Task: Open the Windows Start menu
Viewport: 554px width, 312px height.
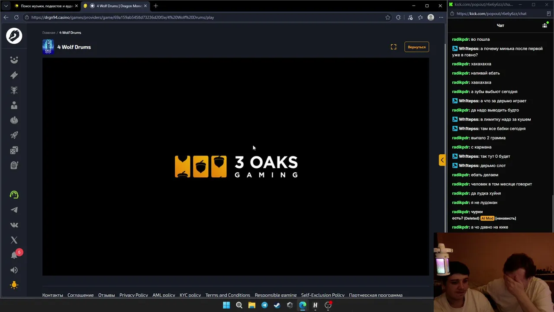Action: pyautogui.click(x=226, y=305)
